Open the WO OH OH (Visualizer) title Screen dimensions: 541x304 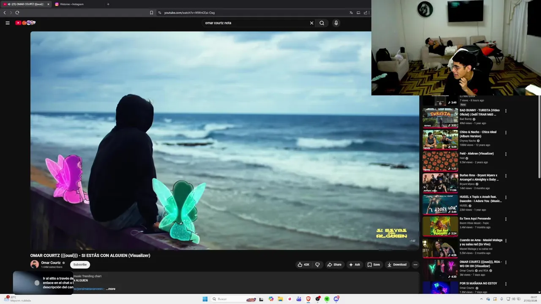(x=481, y=264)
